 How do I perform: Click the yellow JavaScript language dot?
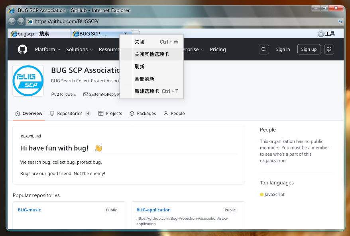tap(262, 195)
